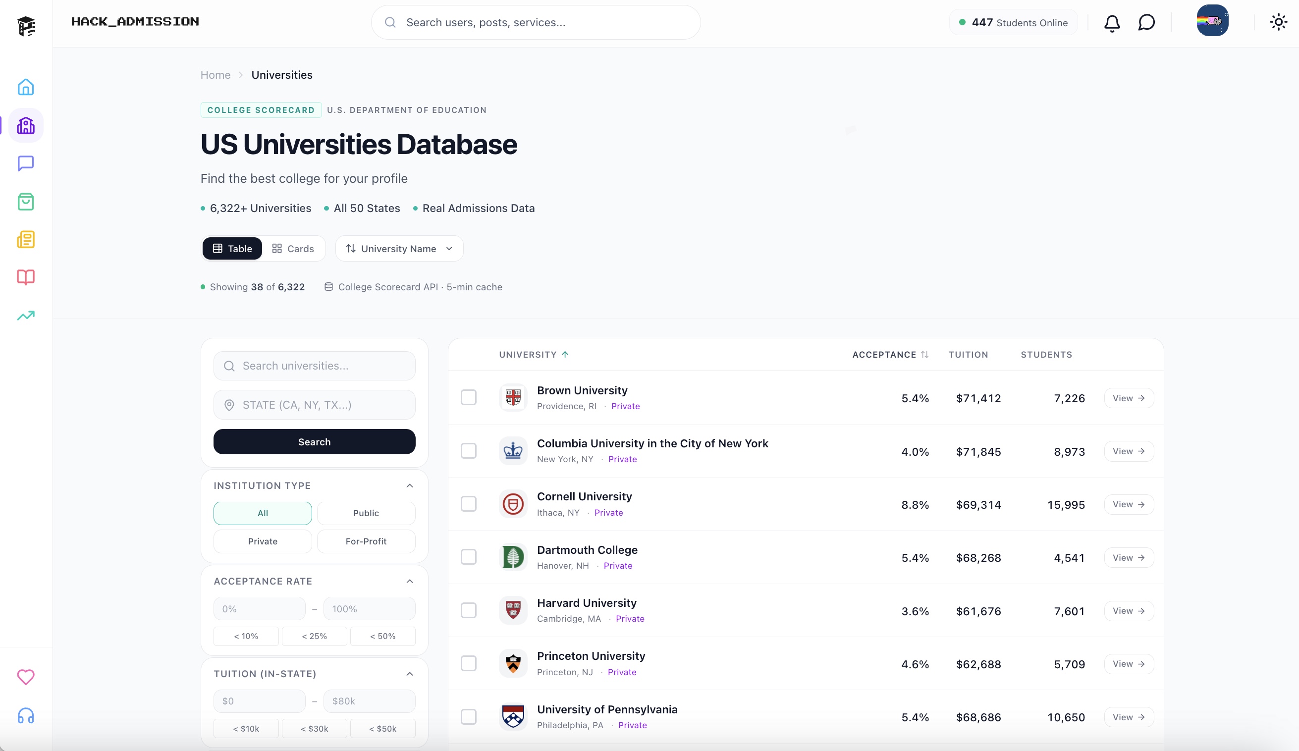Image resolution: width=1299 pixels, height=751 pixels.
Task: Check the checkbox next to Harvard University
Action: (x=469, y=610)
